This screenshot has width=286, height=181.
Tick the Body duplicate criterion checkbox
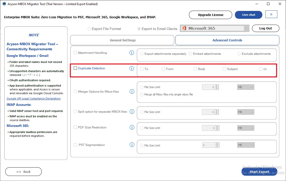pyautogui.click(x=195, y=69)
